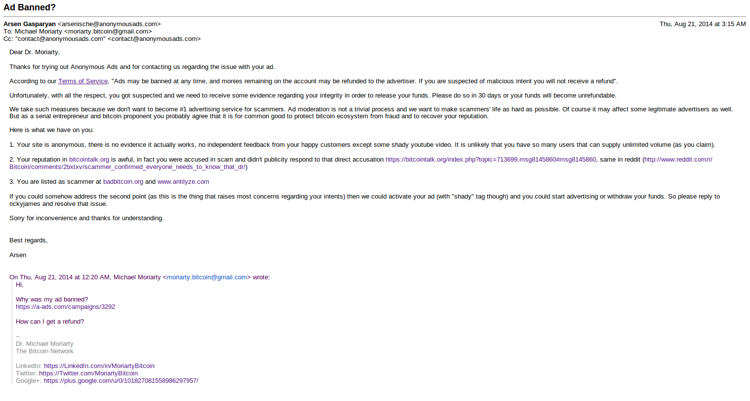Click the Cc address contact@anonymousads.com
The width and height of the screenshot is (750, 401).
154,39
